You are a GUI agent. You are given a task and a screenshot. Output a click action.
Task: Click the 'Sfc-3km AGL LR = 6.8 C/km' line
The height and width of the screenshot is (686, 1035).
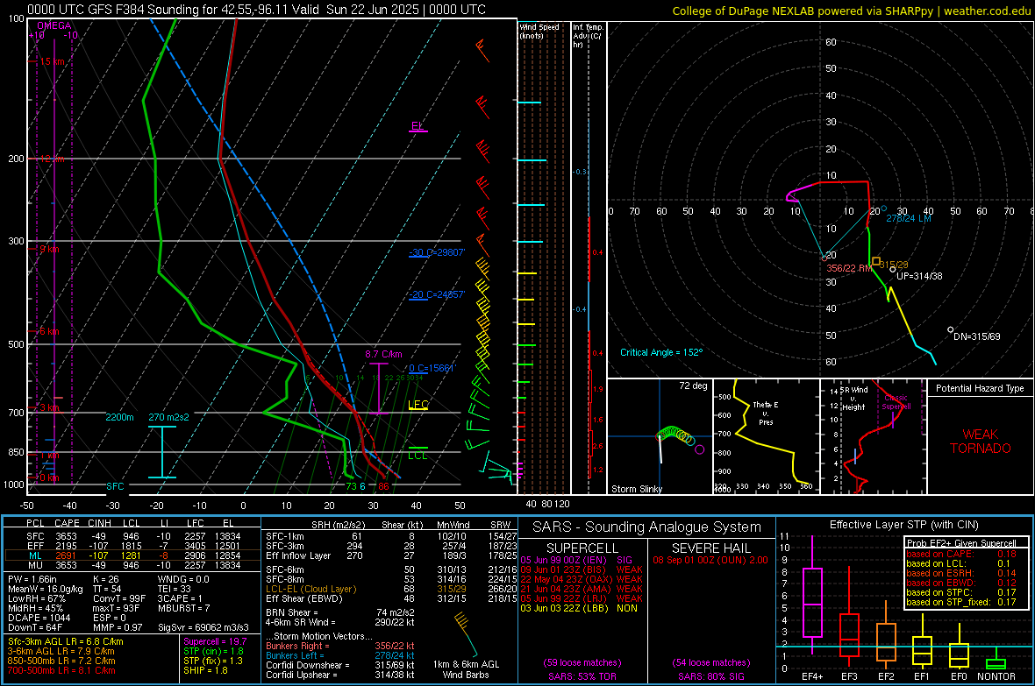66,641
